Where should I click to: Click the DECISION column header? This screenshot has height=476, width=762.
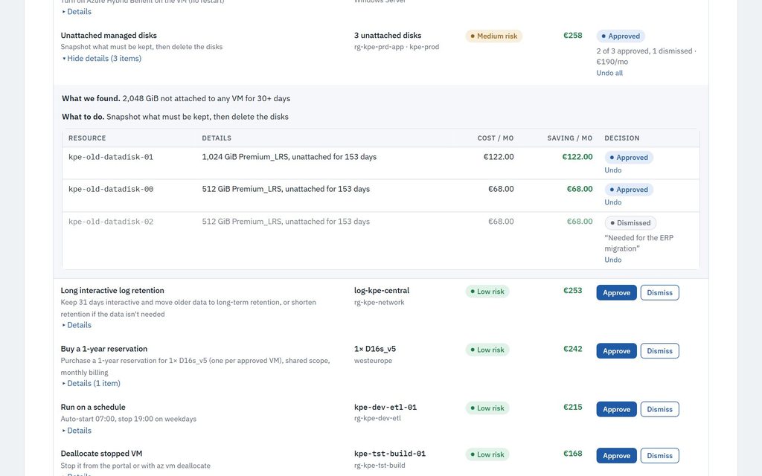(x=622, y=138)
